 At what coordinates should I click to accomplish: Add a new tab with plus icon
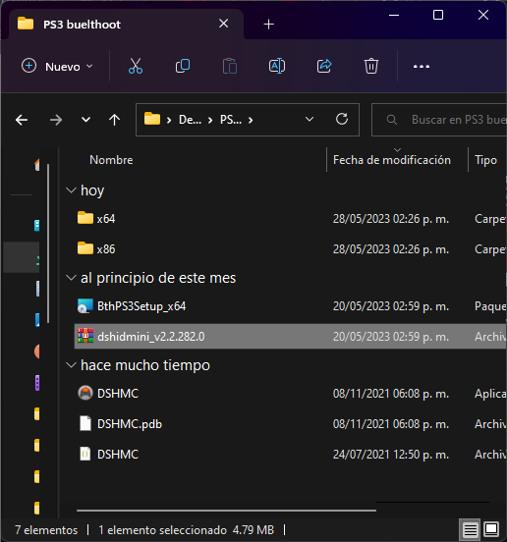click(268, 25)
